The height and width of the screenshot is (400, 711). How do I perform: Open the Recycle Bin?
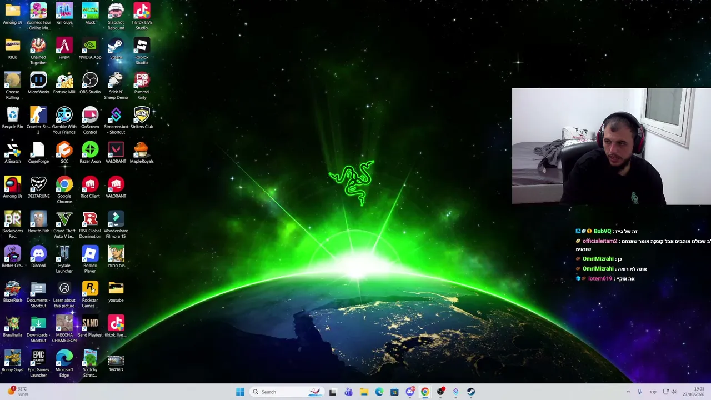coord(12,118)
